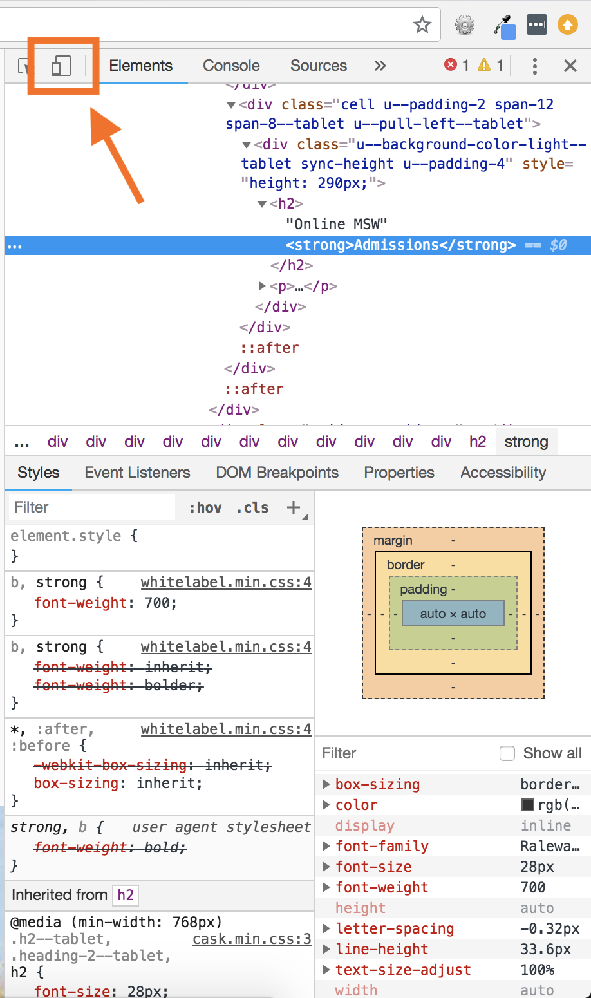This screenshot has width=591, height=998.
Task: Open the gear extension icon
Action: point(464,25)
